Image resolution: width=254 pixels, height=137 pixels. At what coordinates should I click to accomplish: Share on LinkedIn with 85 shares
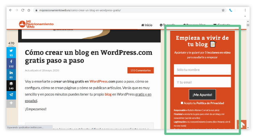(11, 74)
